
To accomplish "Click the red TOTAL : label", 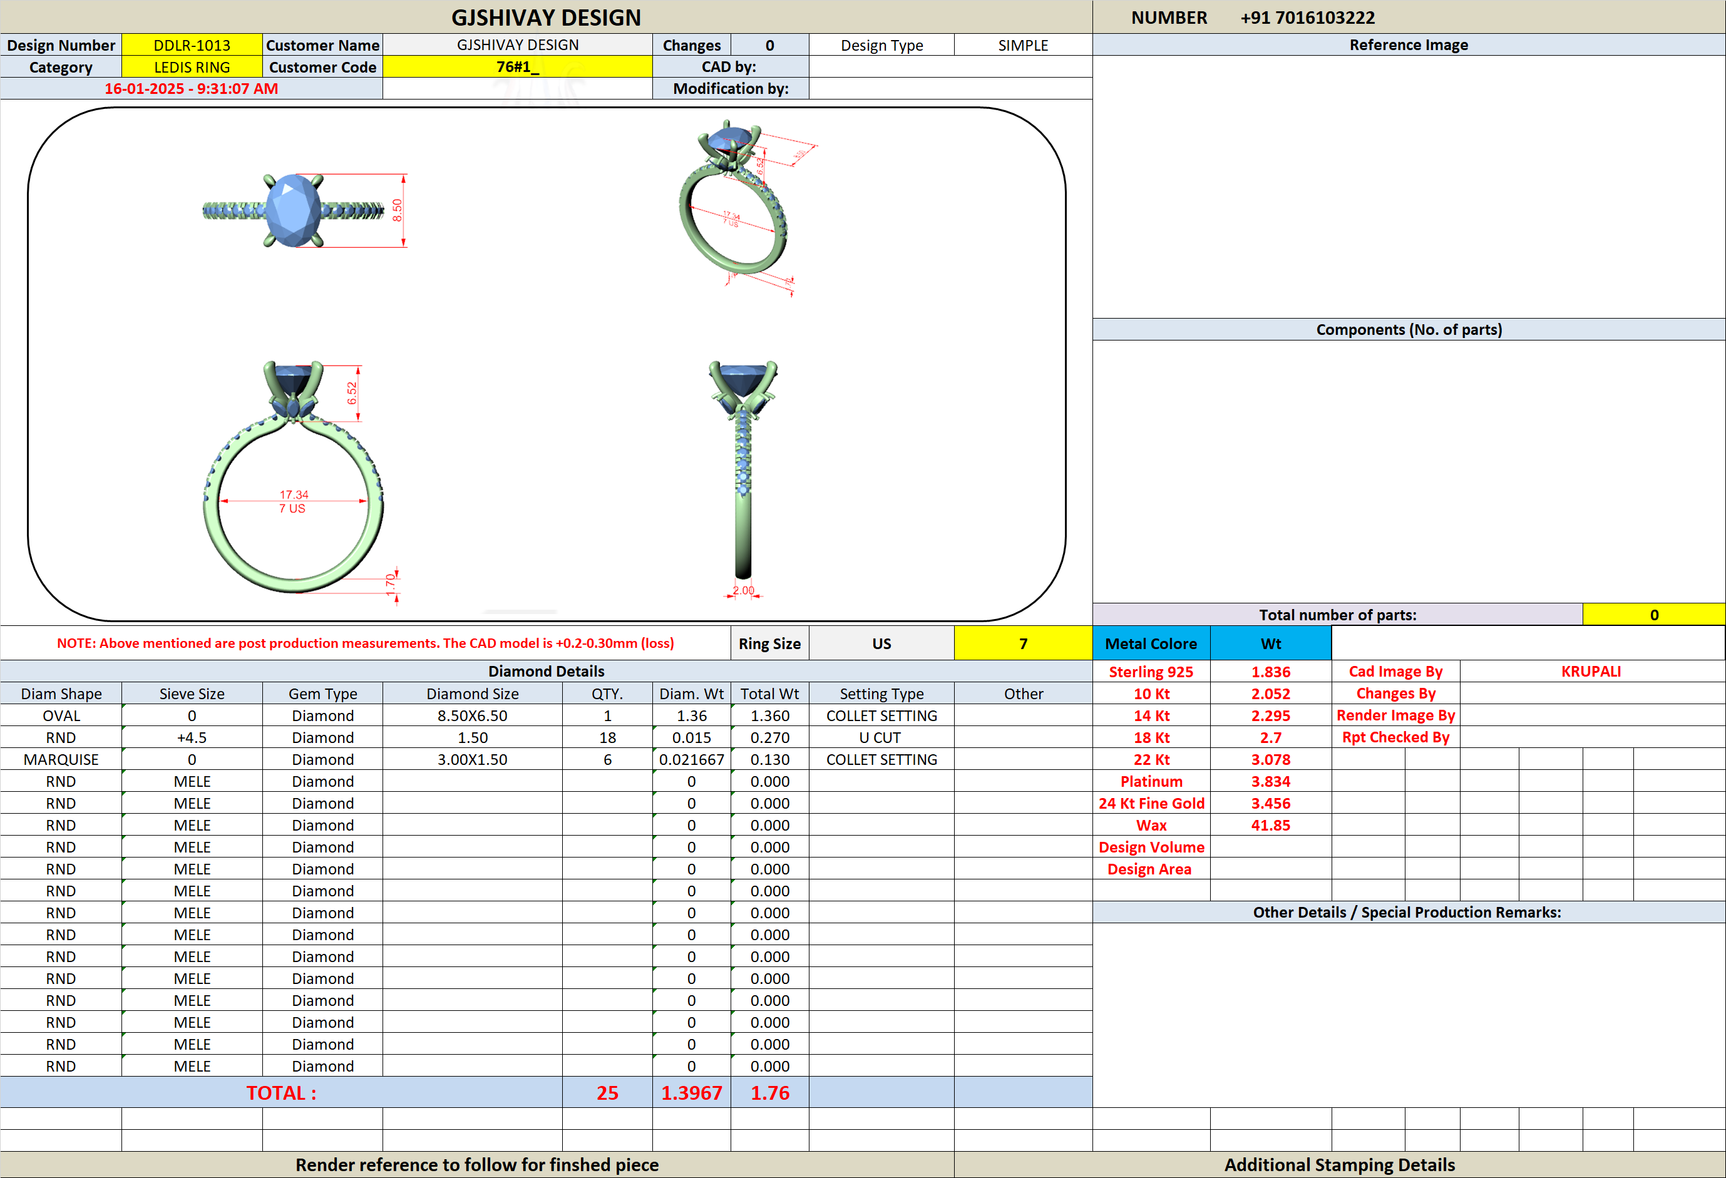I will tap(282, 1093).
